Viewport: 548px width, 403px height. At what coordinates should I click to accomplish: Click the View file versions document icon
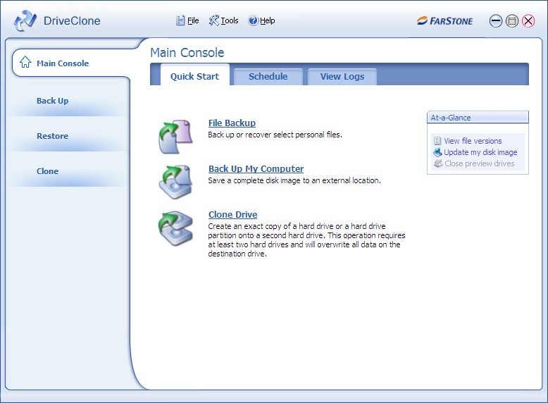(437, 141)
